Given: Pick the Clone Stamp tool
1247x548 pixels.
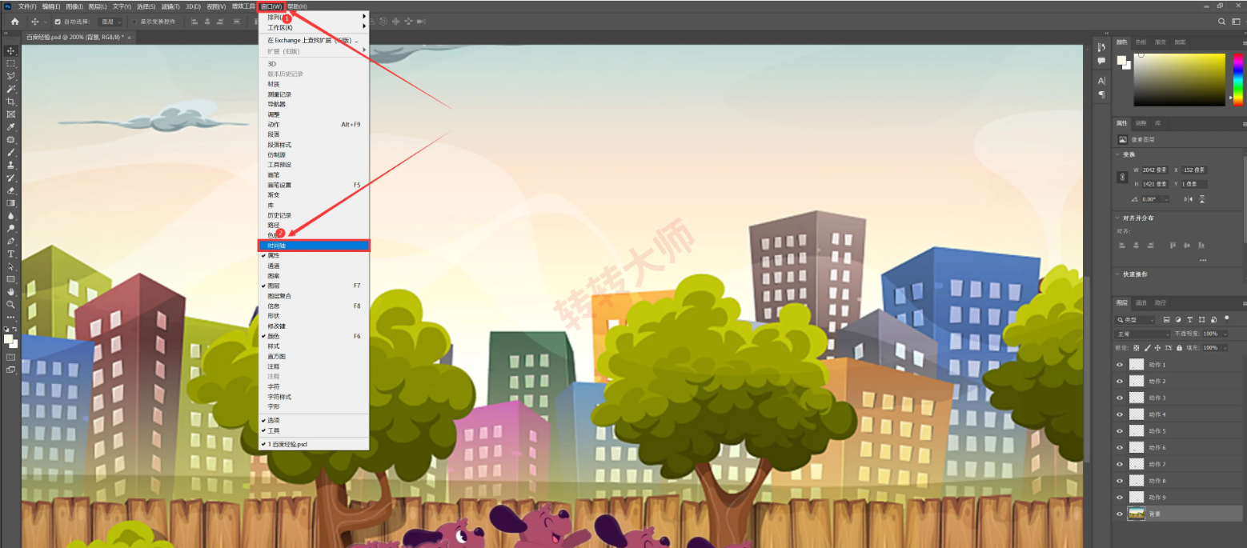Looking at the screenshot, I should click(11, 165).
